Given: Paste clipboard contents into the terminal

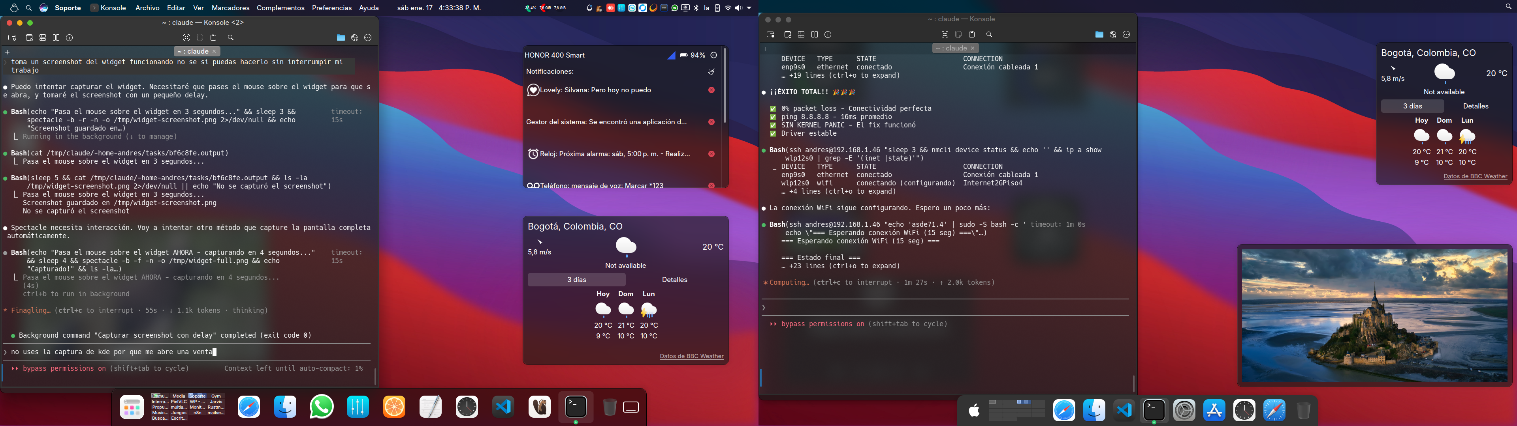Looking at the screenshot, I should point(215,37).
